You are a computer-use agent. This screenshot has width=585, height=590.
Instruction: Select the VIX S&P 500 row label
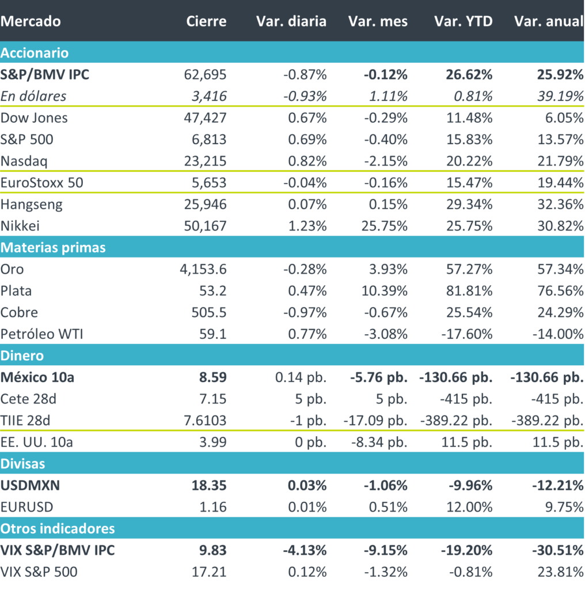coord(39,572)
